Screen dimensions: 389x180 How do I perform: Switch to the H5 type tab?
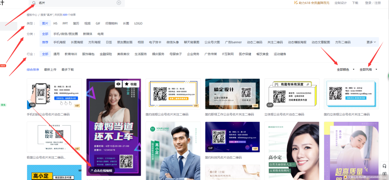[55, 23]
